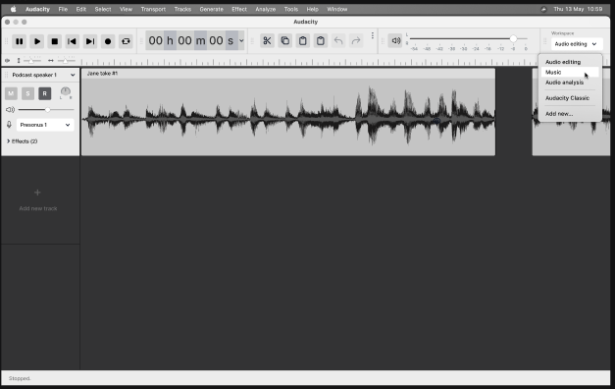Open the toolbar three-dot overflow menu

click(372, 36)
